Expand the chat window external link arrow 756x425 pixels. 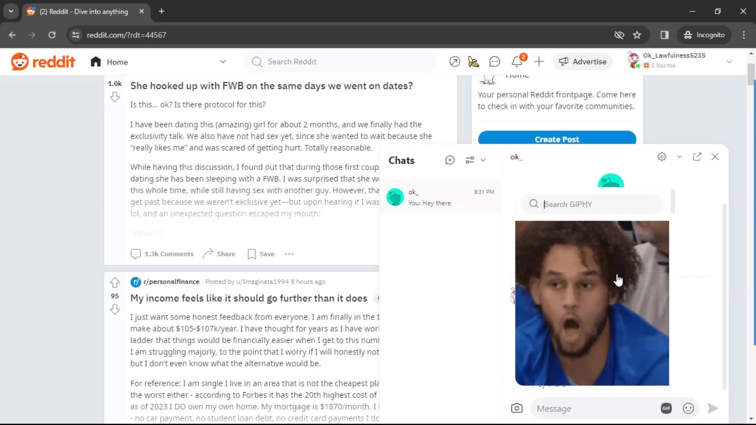coord(697,157)
